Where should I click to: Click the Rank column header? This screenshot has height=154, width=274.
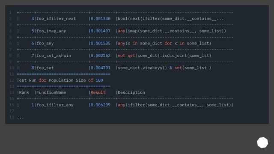point(24,92)
